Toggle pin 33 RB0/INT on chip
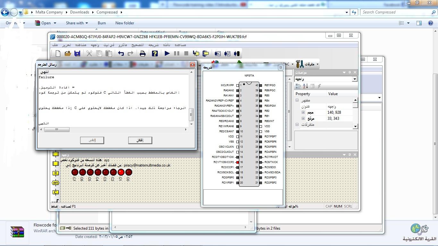 click(x=261, y=121)
